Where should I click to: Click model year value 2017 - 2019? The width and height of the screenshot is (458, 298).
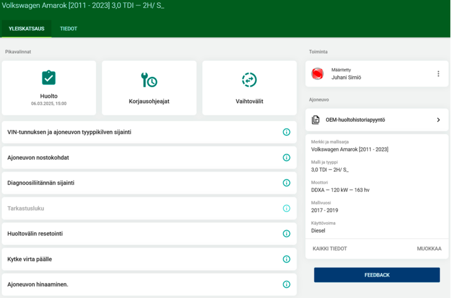[324, 210]
